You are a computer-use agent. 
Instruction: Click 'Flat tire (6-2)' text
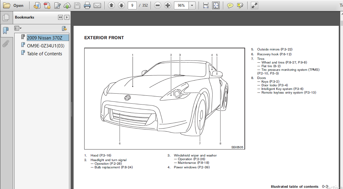point(271,66)
